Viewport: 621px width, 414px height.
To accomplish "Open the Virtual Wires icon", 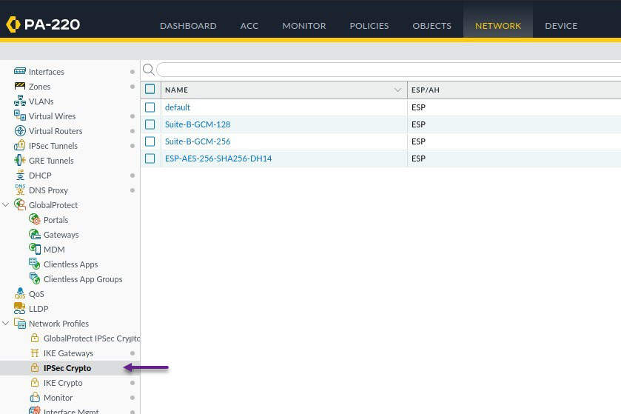I will (x=20, y=116).
